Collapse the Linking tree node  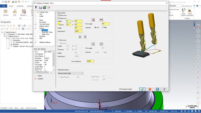(35, 28)
